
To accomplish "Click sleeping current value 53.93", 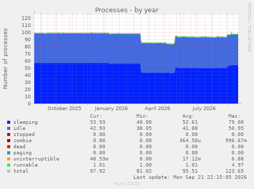I will click(98, 122).
